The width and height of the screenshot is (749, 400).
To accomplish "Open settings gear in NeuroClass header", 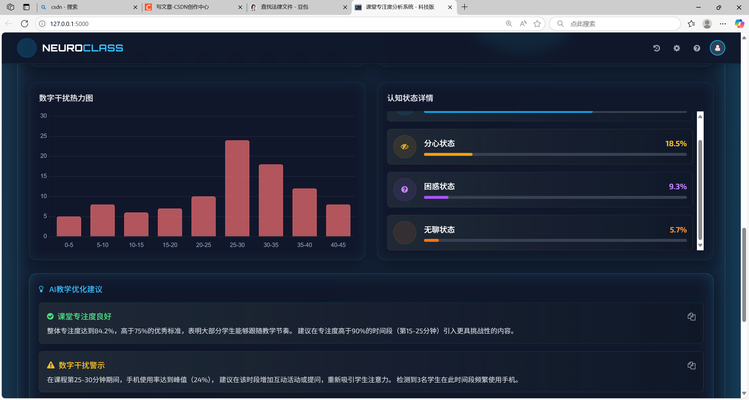I will 677,48.
